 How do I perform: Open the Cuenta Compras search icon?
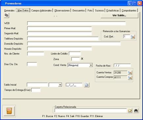[x=130, y=77]
